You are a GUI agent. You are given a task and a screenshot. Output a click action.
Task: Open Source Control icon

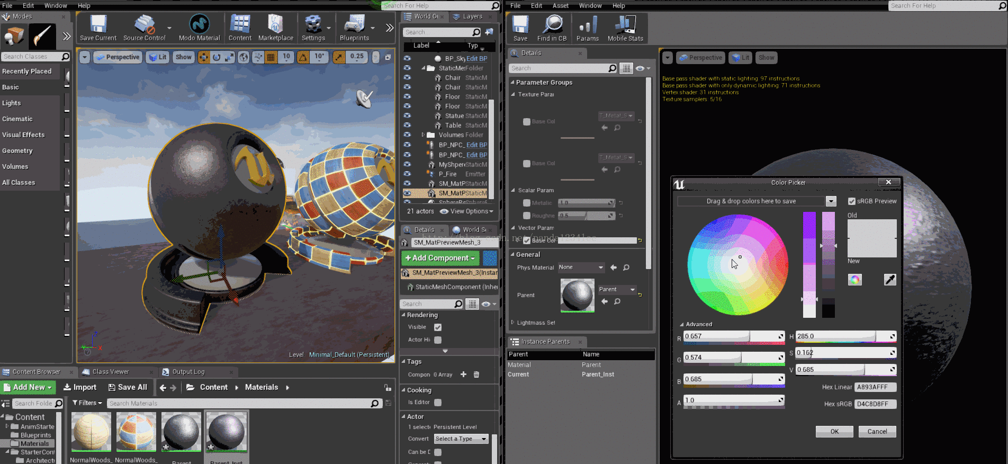(144, 28)
